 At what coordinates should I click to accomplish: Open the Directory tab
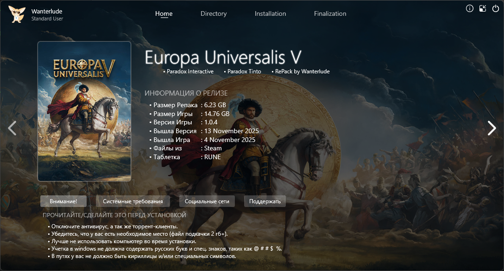tap(214, 13)
